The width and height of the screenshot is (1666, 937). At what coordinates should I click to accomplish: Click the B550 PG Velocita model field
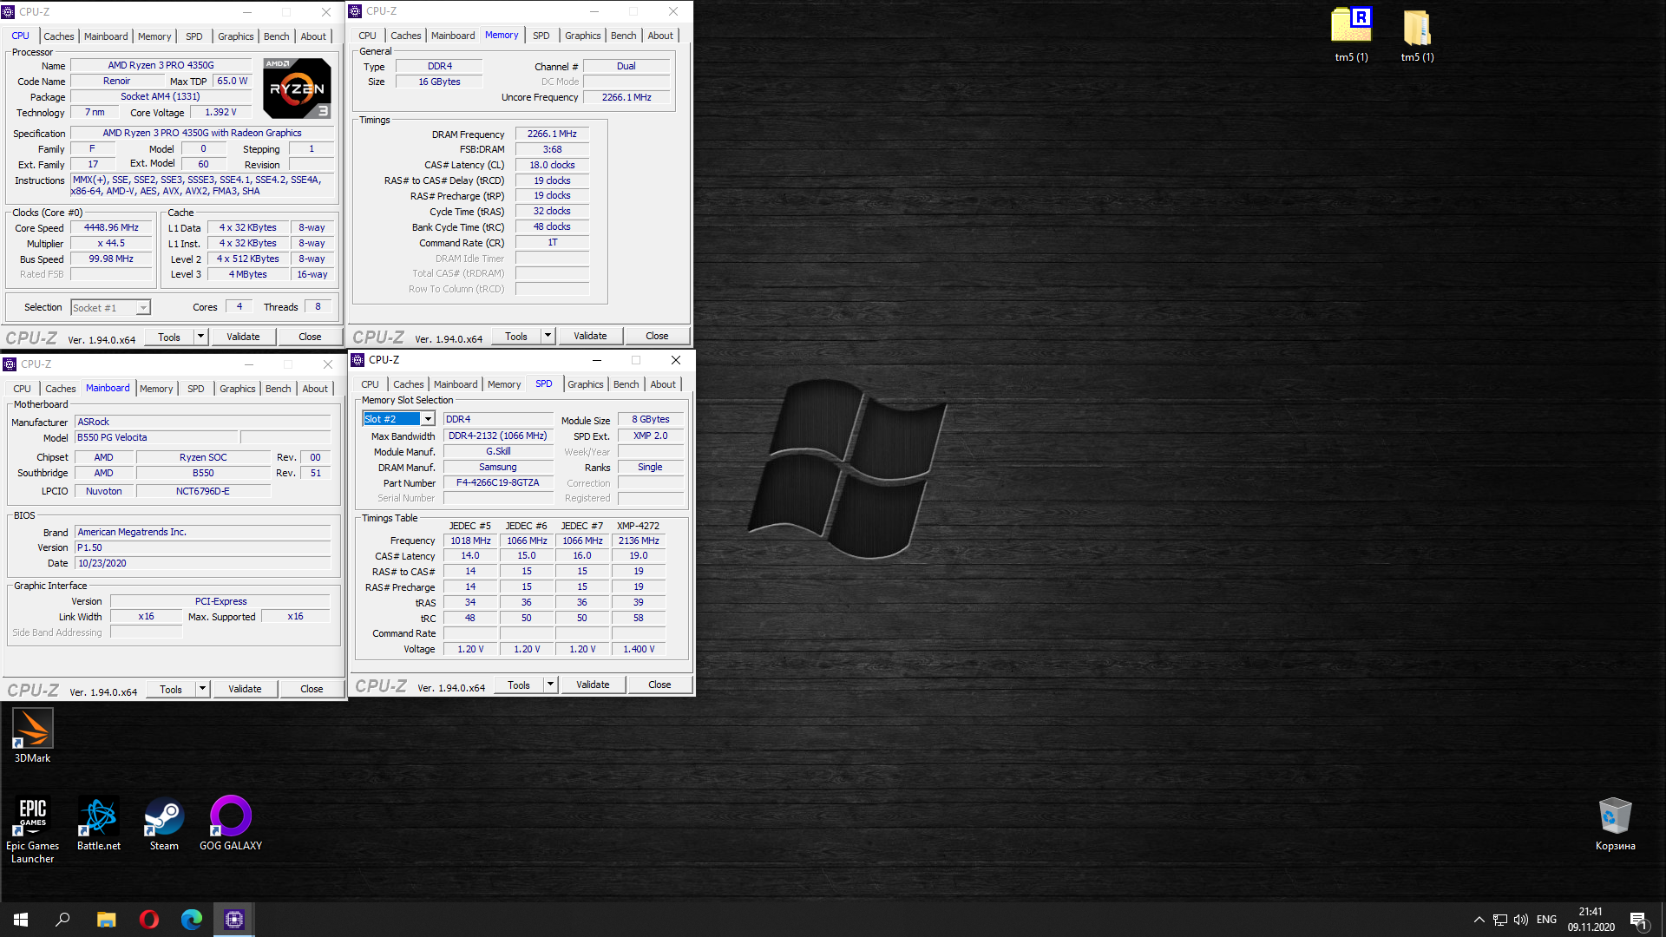click(155, 437)
